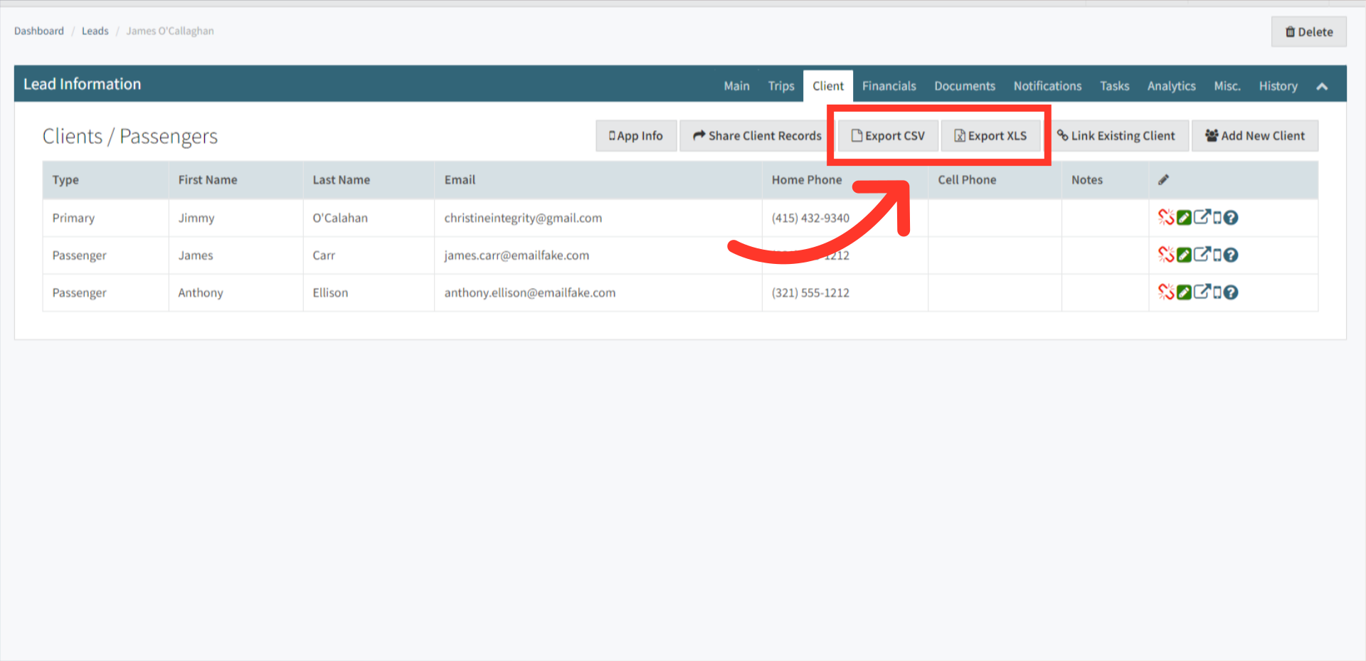The height and width of the screenshot is (661, 1366).
Task: Open Jimmy O'Calahan's record externally
Action: point(1202,218)
